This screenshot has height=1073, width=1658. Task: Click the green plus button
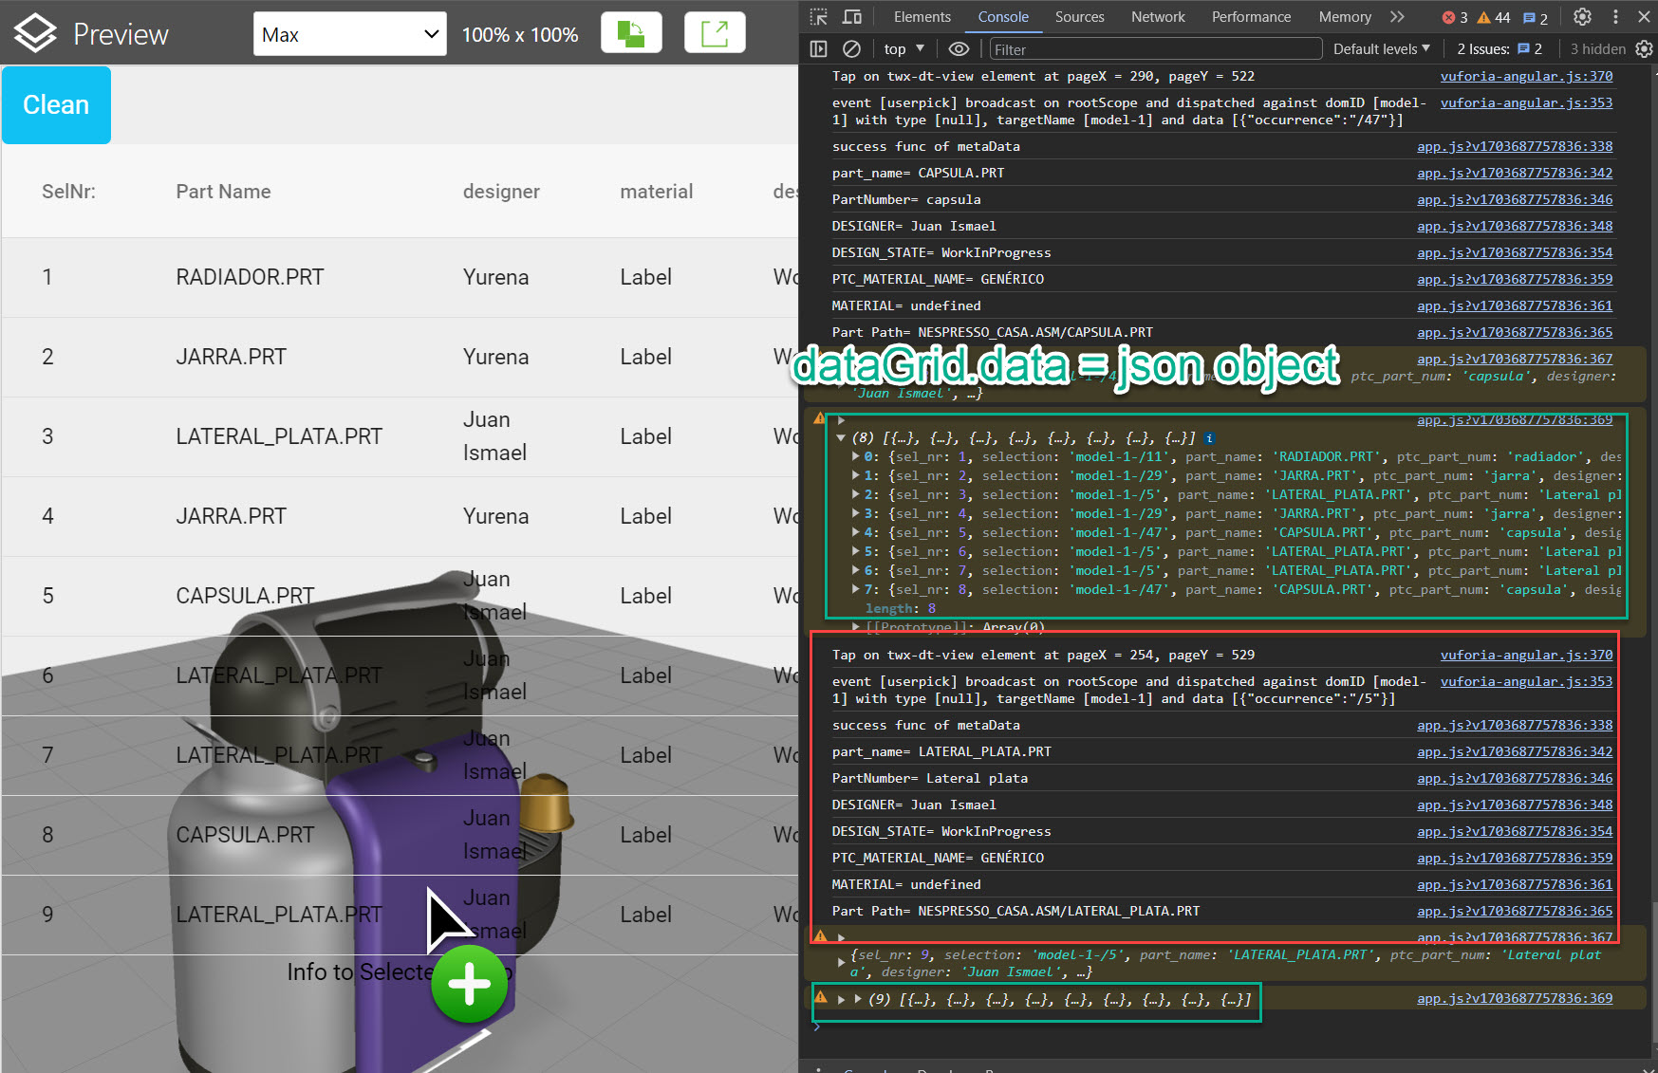tap(469, 984)
